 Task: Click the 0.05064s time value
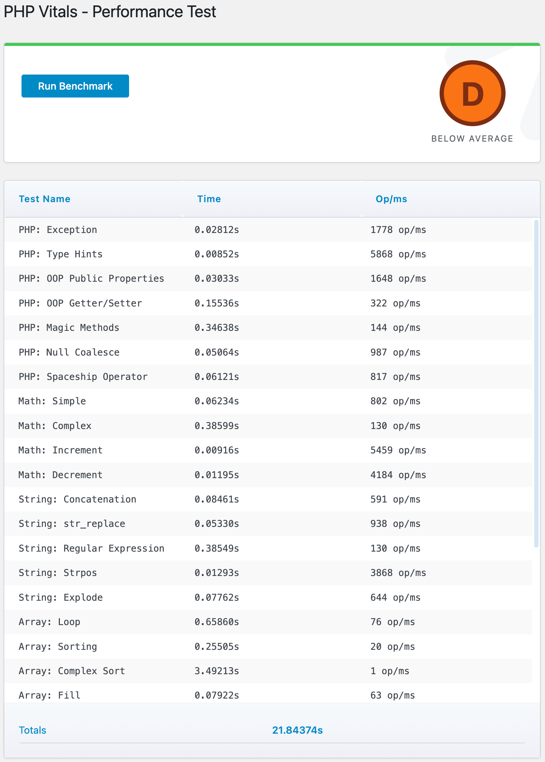tap(217, 352)
